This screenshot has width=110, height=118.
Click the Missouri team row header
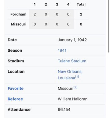click(19, 24)
